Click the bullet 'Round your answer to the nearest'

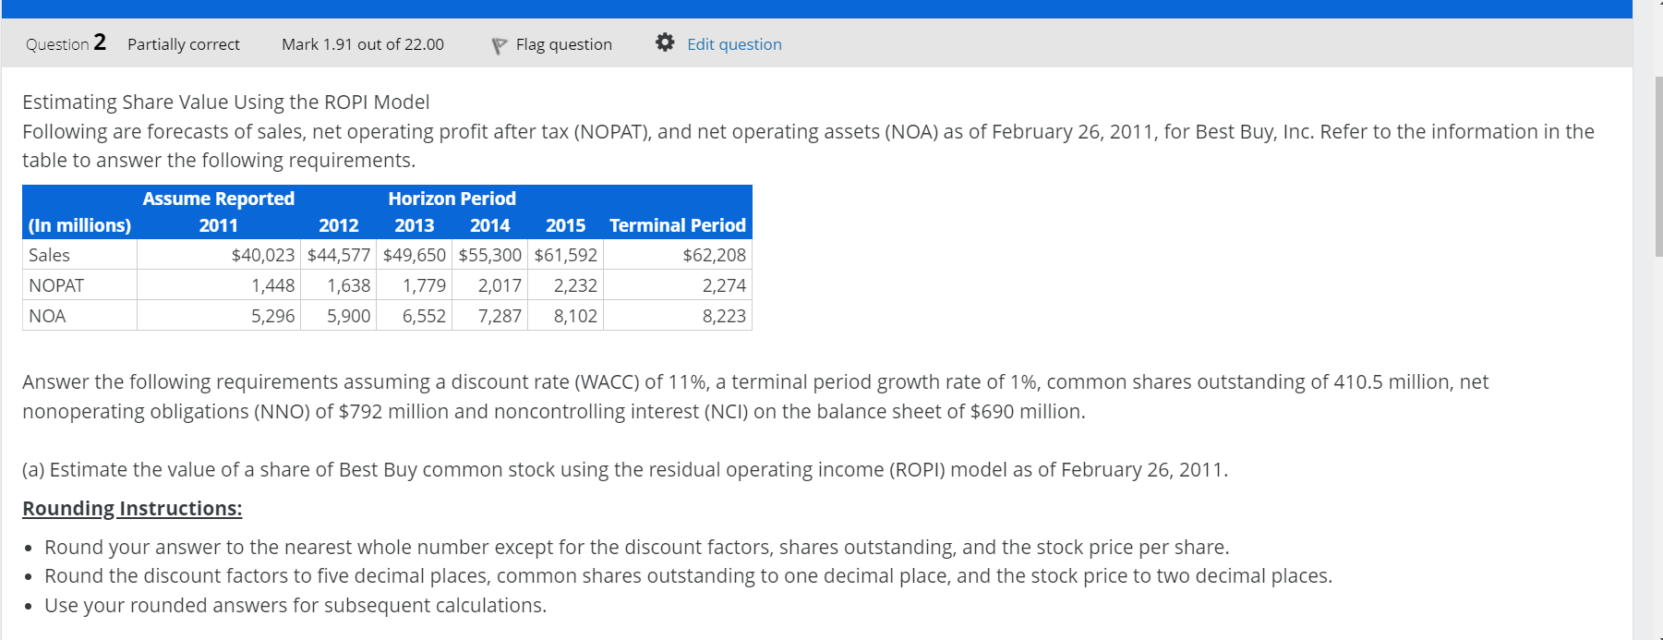637,547
